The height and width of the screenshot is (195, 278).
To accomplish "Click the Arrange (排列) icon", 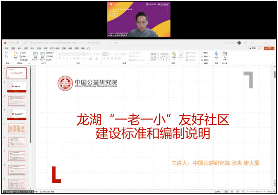I will [x=174, y=54].
